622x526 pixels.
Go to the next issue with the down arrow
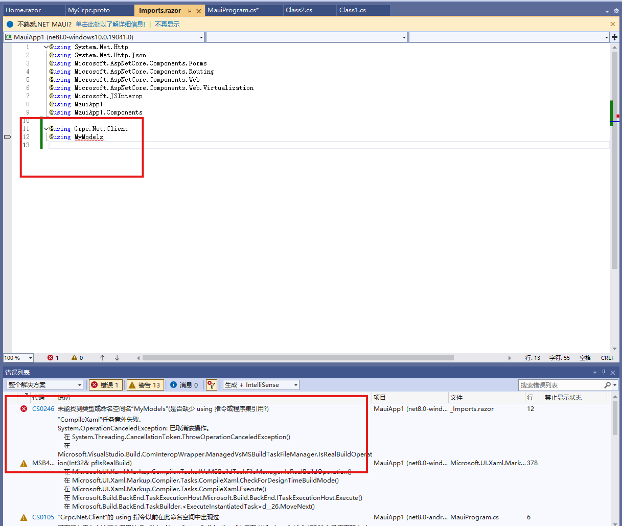point(117,358)
